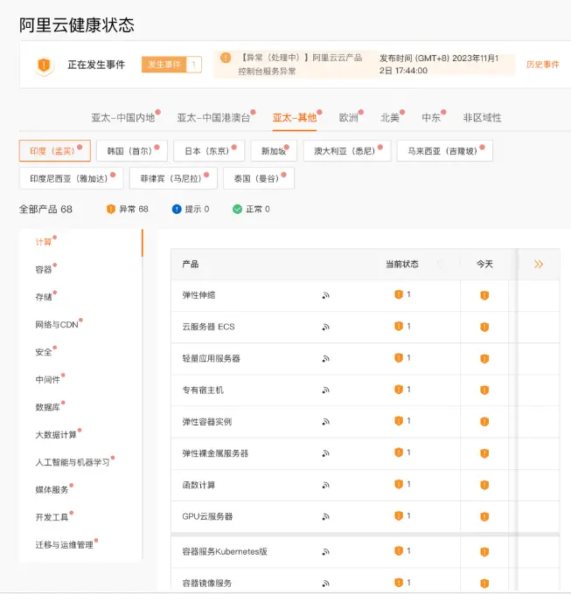Viewport: 571px width, 594px height.
Task: Open the 历史事件 link
Action: pos(542,65)
